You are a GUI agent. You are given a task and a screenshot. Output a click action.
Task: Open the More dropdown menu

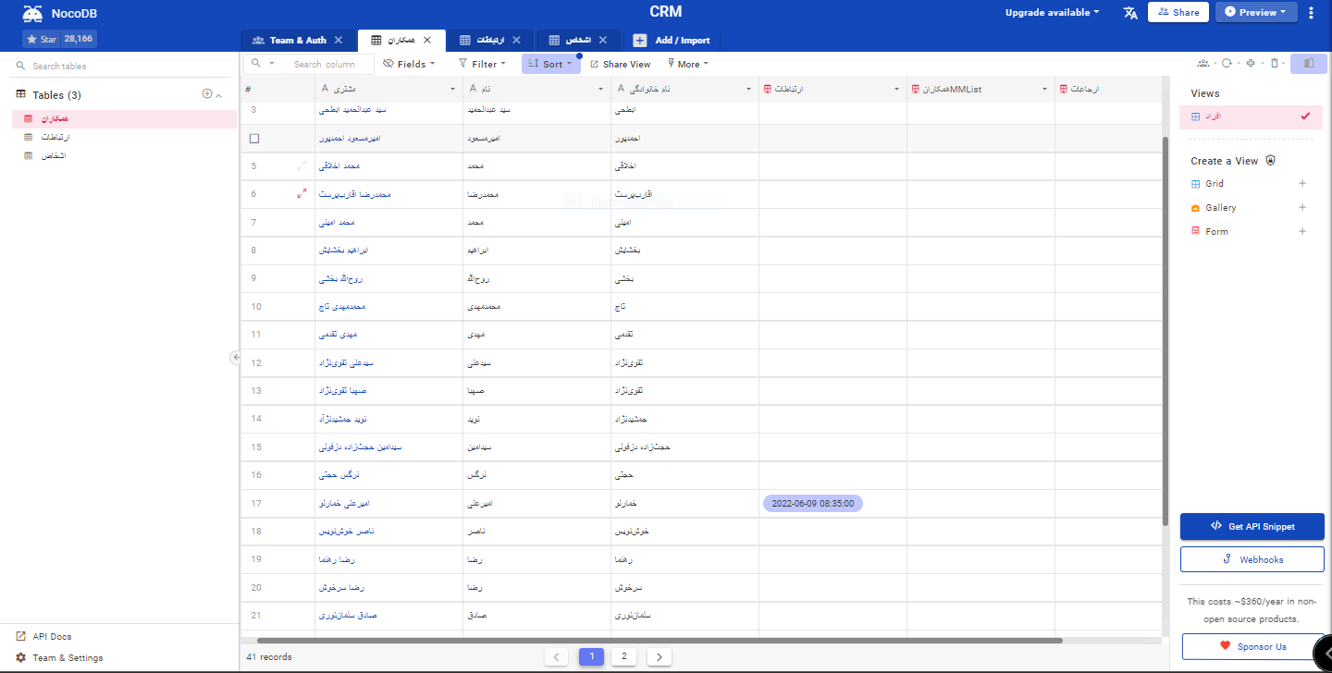[x=687, y=64]
